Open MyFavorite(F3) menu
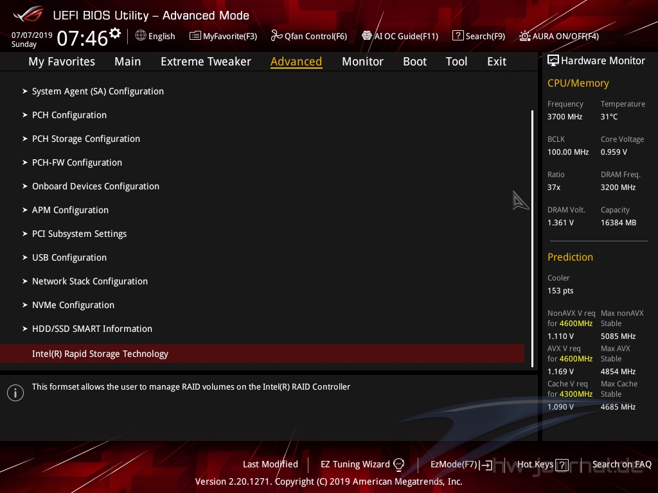The image size is (658, 493). [223, 36]
